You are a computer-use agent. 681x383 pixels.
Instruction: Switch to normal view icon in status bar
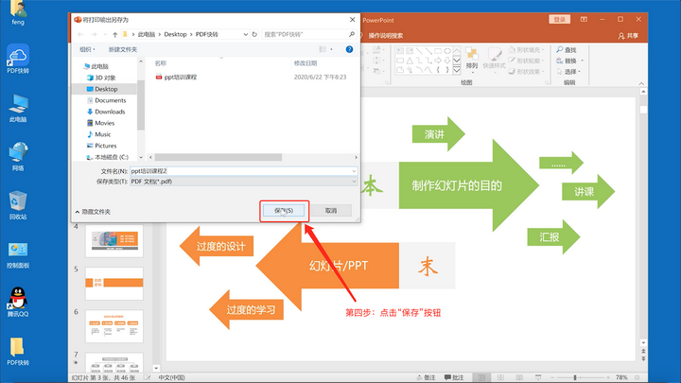tap(481, 377)
